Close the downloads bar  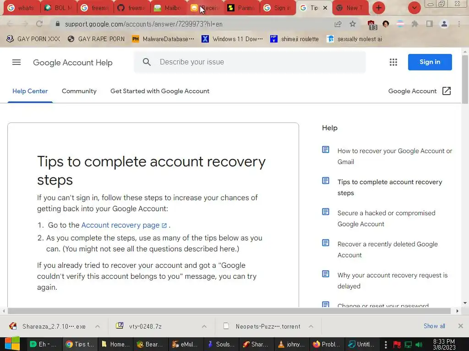coord(461,326)
